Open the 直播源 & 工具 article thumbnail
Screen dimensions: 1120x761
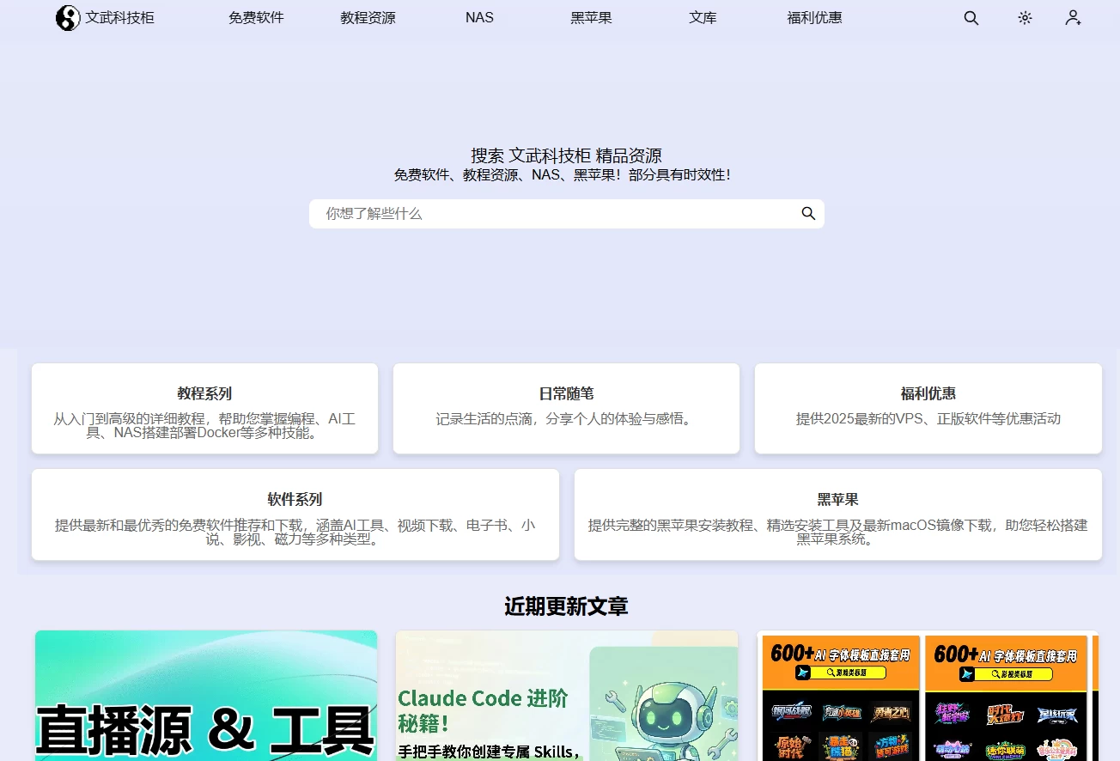click(x=205, y=696)
